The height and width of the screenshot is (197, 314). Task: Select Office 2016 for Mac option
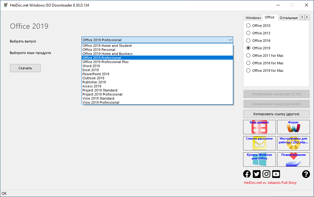tap(248, 63)
